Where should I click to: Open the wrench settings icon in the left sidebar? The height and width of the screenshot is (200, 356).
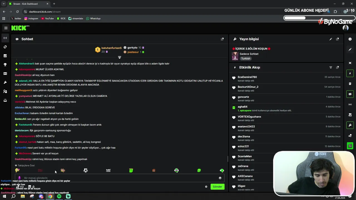[x=5, y=82]
